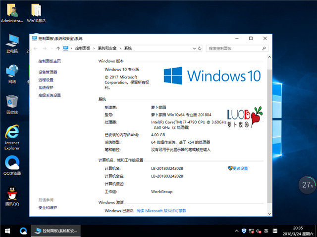The image size is (317, 237).
Task: Open the Win10激活 folder on desktop
Action: coord(36,12)
